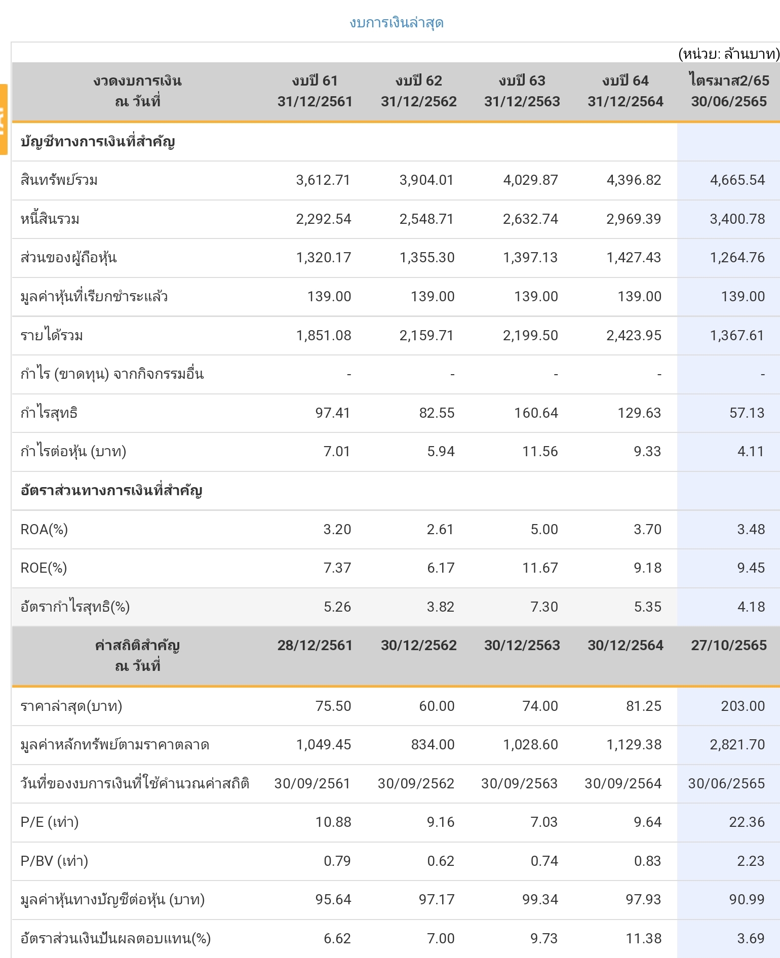Select the 'งบปี 64' column header
This screenshot has width=780, height=958.
[625, 91]
